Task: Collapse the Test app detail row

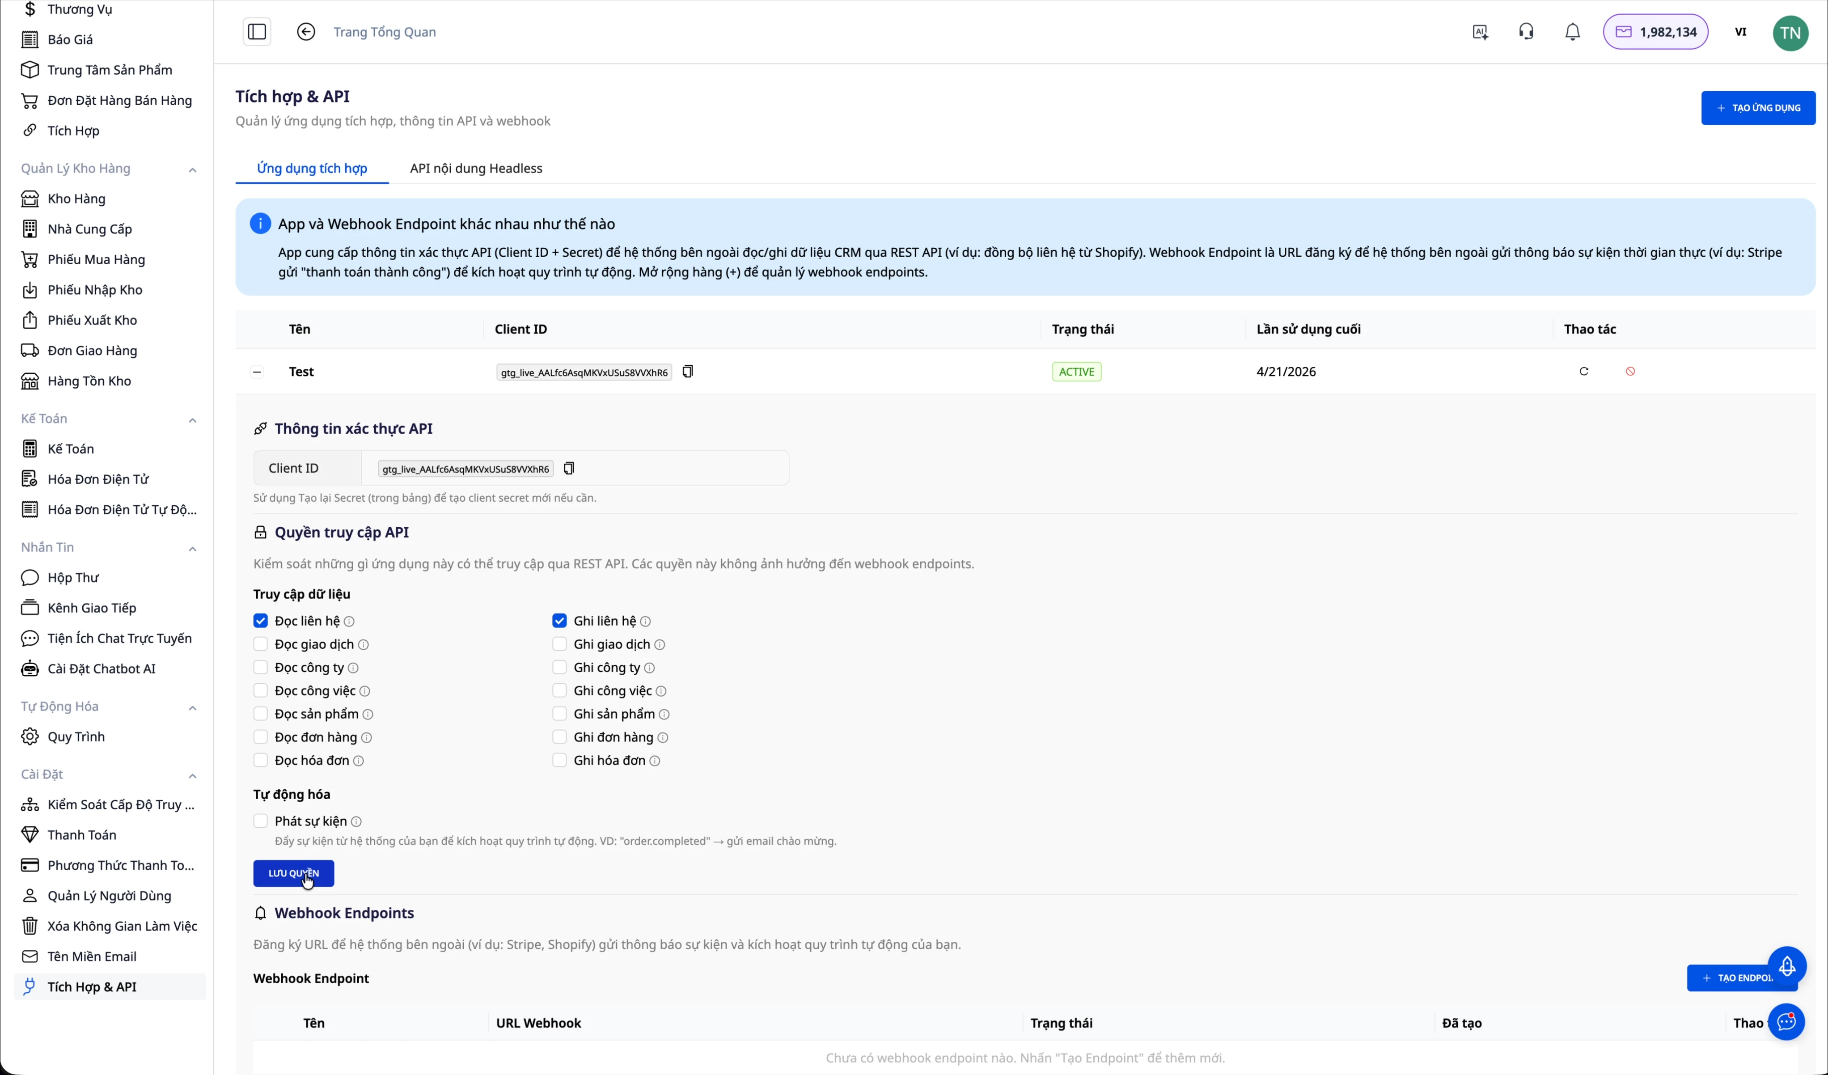Action: [x=256, y=372]
